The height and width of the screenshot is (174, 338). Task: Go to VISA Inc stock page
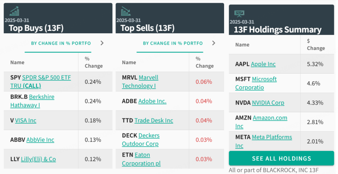26,120
